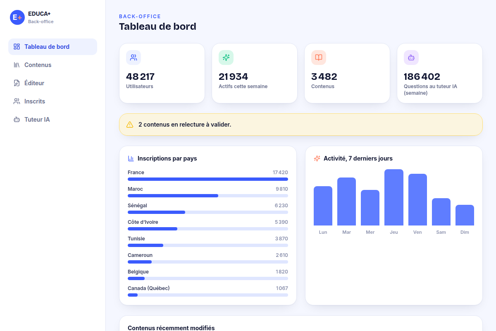The image size is (496, 331).
Task: Click the Tunisie progress bar
Action: click(208, 245)
